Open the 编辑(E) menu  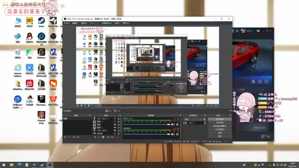pyautogui.click(x=75, y=23)
